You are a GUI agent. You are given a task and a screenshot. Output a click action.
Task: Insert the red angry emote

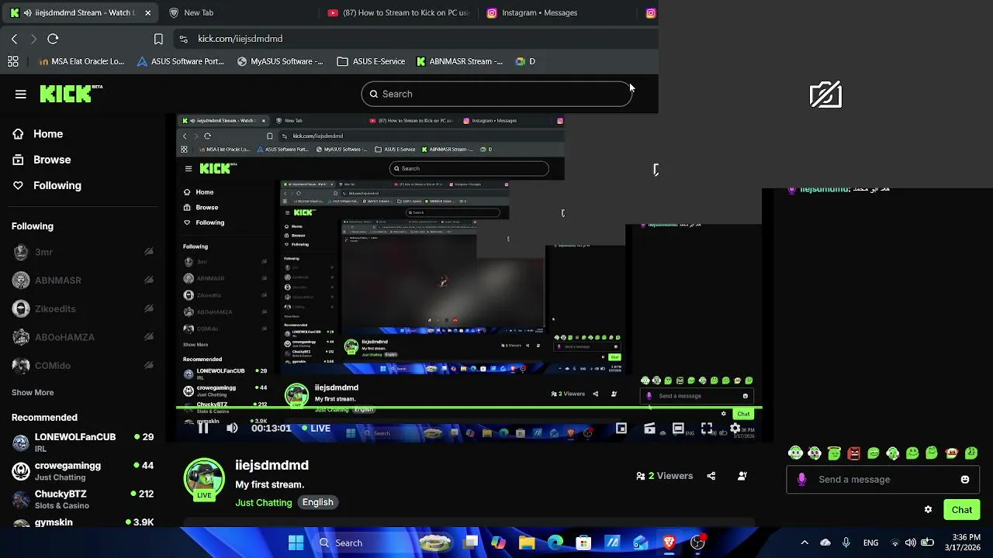tap(854, 453)
